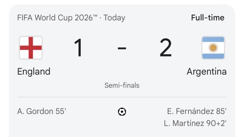Open the England team name
This screenshot has height=137, width=244.
click(x=34, y=71)
